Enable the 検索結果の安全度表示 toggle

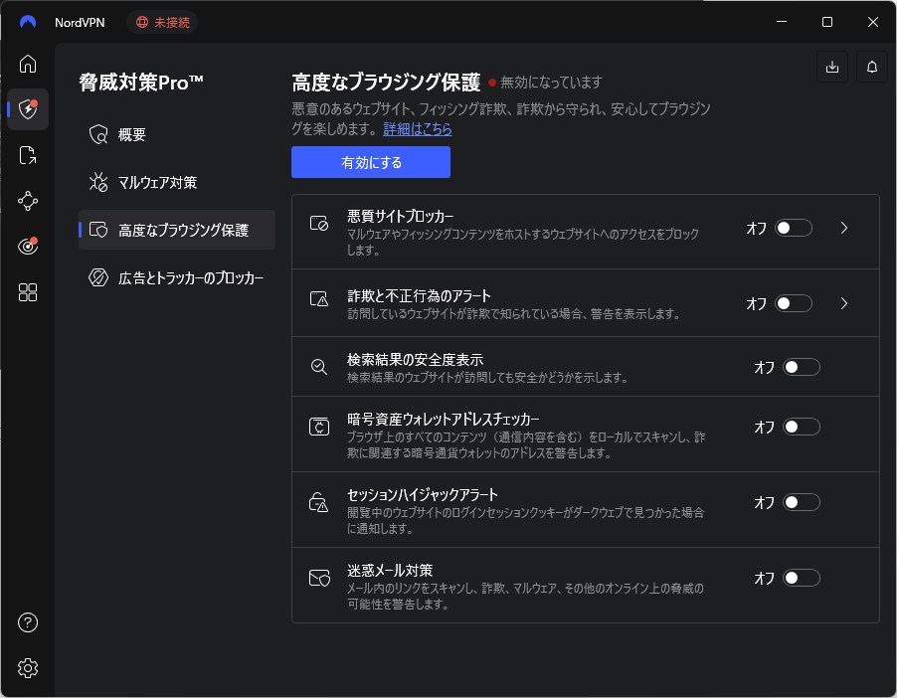click(802, 367)
